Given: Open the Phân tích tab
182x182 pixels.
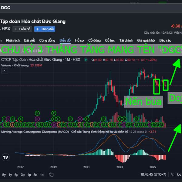Looking at the screenshot, I should (13, 40).
